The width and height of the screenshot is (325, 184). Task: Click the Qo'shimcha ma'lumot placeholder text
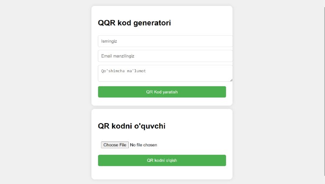click(x=123, y=71)
